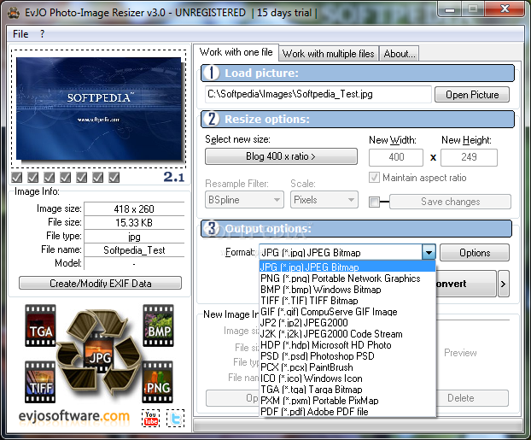This screenshot has width=531, height=440.
Task: Click Create/Modify EXIF Data button
Action: click(x=100, y=283)
